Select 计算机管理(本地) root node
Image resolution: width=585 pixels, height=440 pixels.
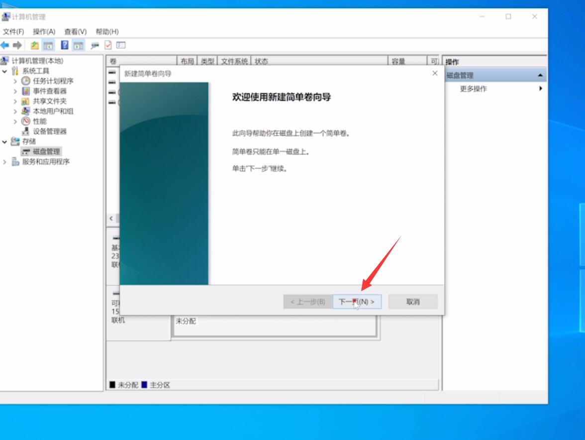(x=37, y=60)
